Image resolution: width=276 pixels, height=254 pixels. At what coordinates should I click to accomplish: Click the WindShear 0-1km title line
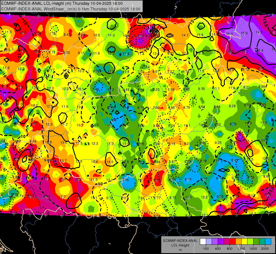70,9
